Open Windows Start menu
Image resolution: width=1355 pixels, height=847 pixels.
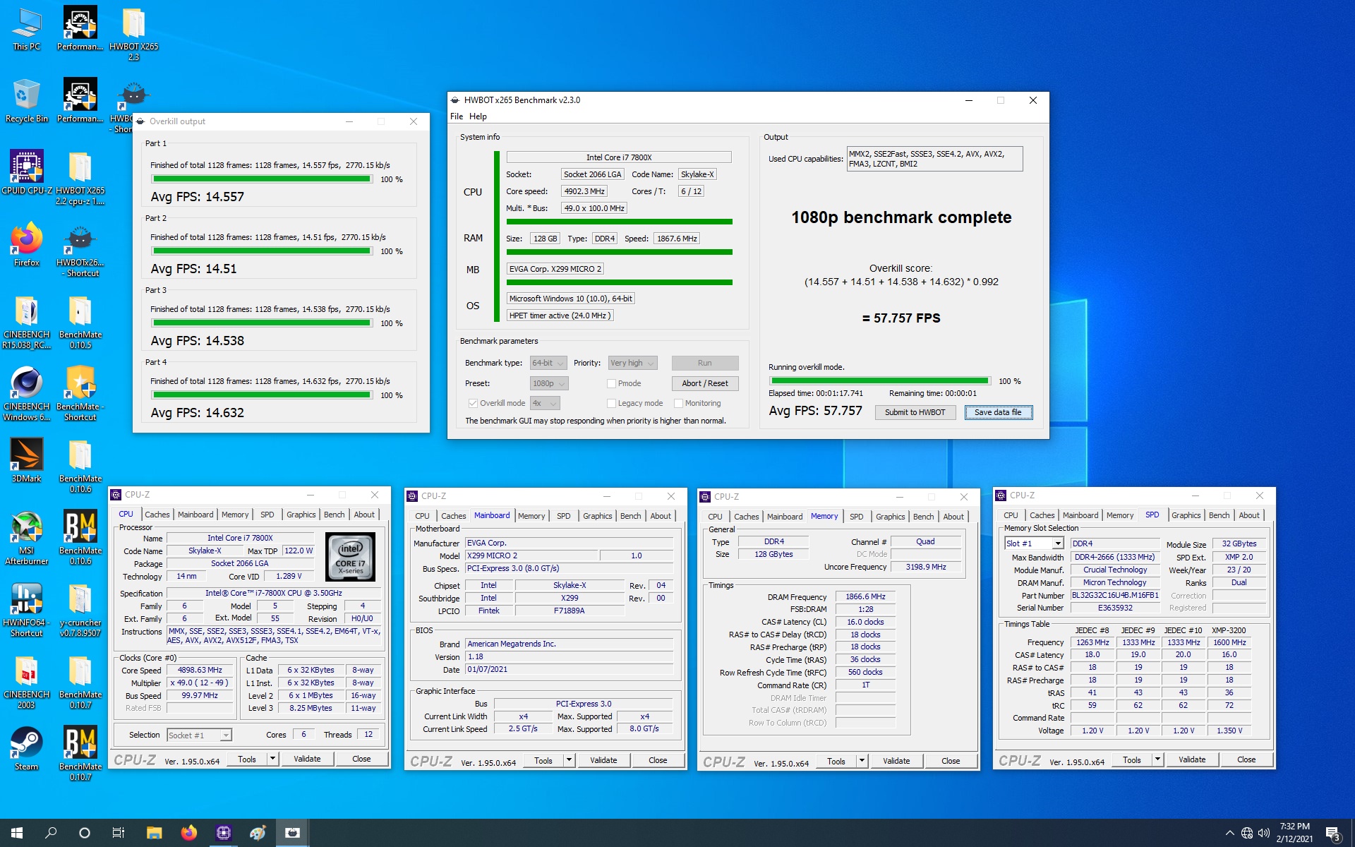(x=17, y=833)
